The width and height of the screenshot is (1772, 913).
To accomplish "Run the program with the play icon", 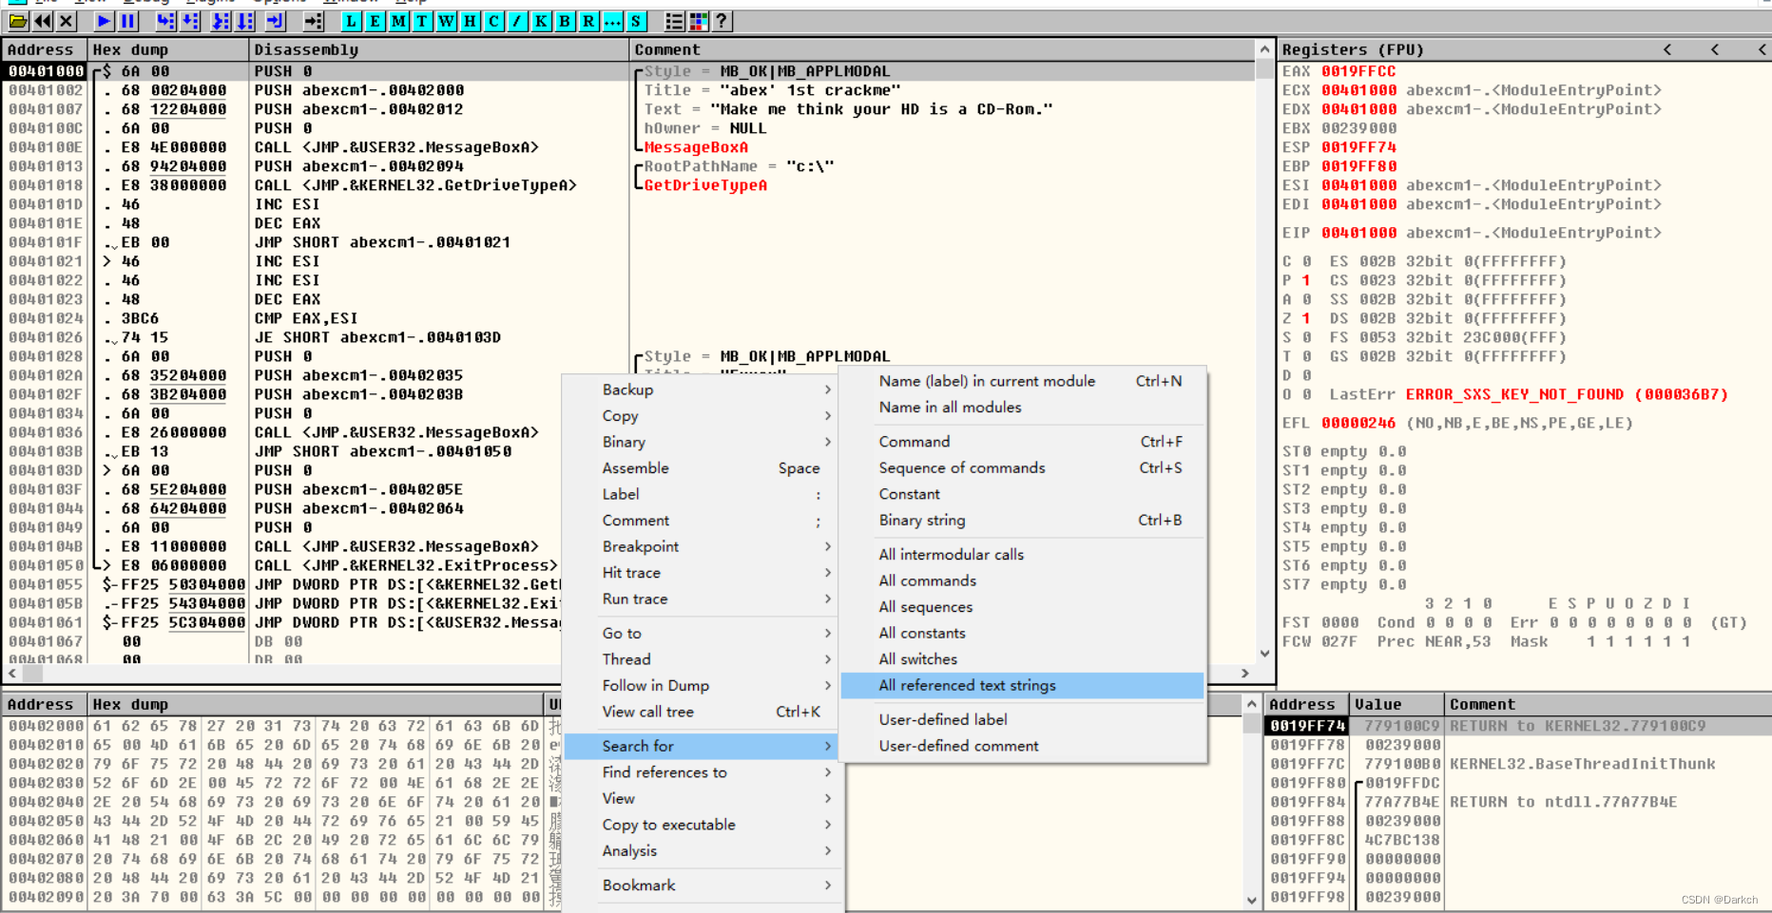I will (104, 21).
